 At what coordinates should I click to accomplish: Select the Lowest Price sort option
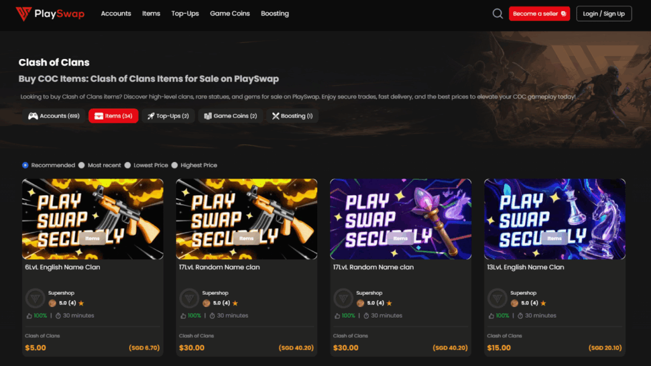(x=127, y=165)
